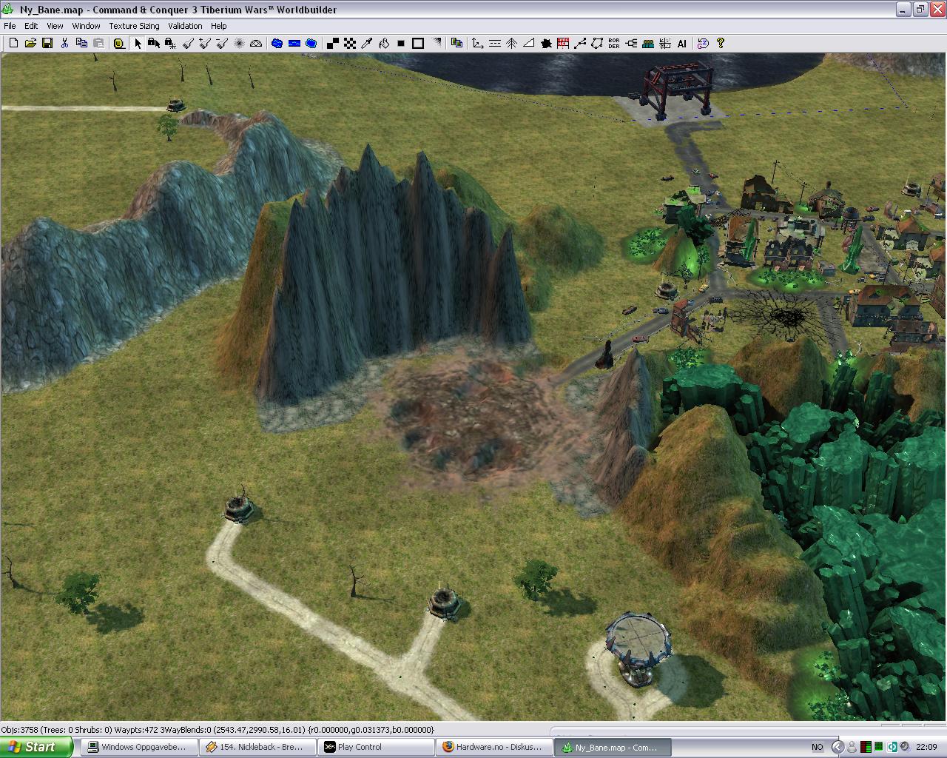Screen dimensions: 947x758
Task: Select the raise-height brush with plus
Action: 205,44
